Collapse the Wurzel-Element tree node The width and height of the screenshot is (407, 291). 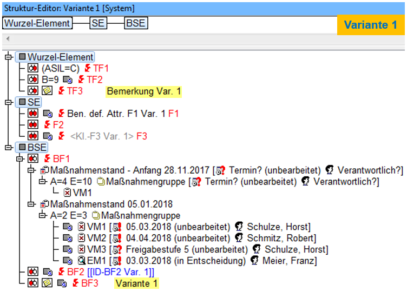tap(9, 57)
